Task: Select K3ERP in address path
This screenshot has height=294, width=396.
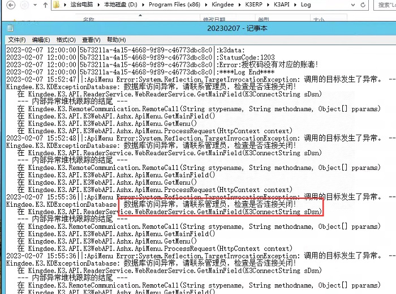Action: click(x=254, y=5)
